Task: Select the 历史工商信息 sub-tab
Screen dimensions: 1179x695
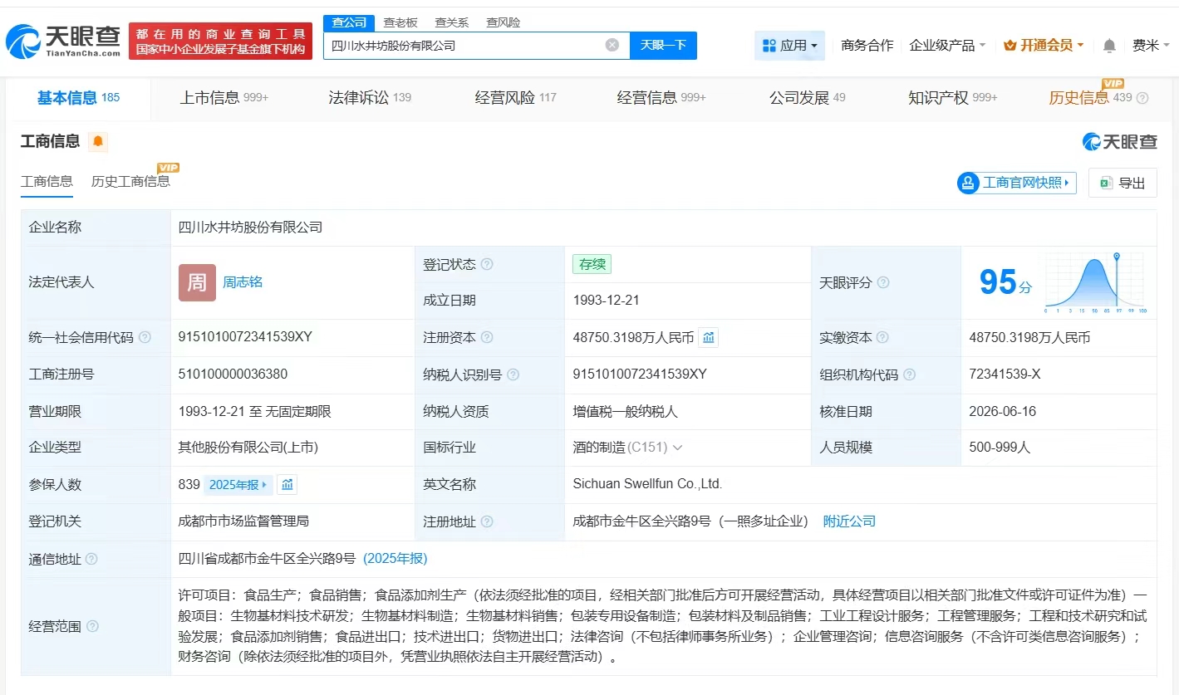Action: [130, 181]
